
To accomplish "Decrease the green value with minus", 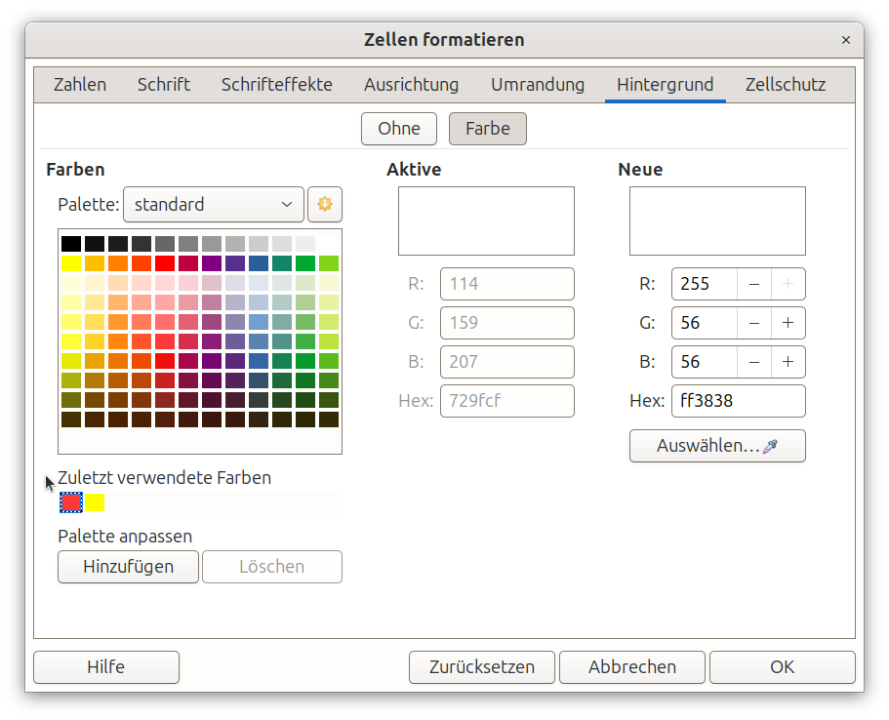I will (x=754, y=323).
